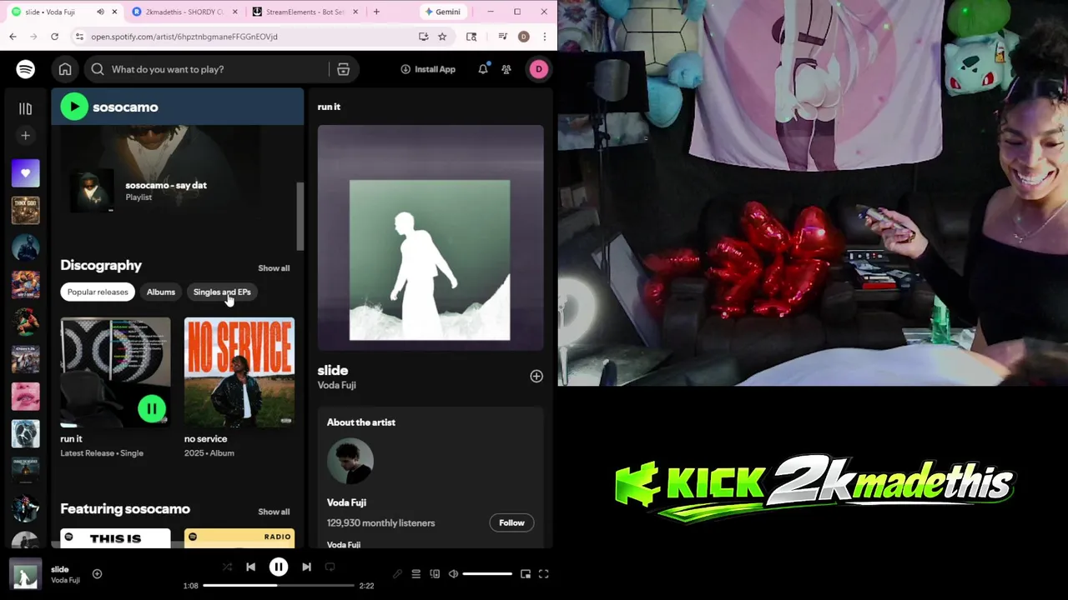1068x600 pixels.
Task: Open the pink D profile avatar in Spotify
Action: tap(538, 69)
